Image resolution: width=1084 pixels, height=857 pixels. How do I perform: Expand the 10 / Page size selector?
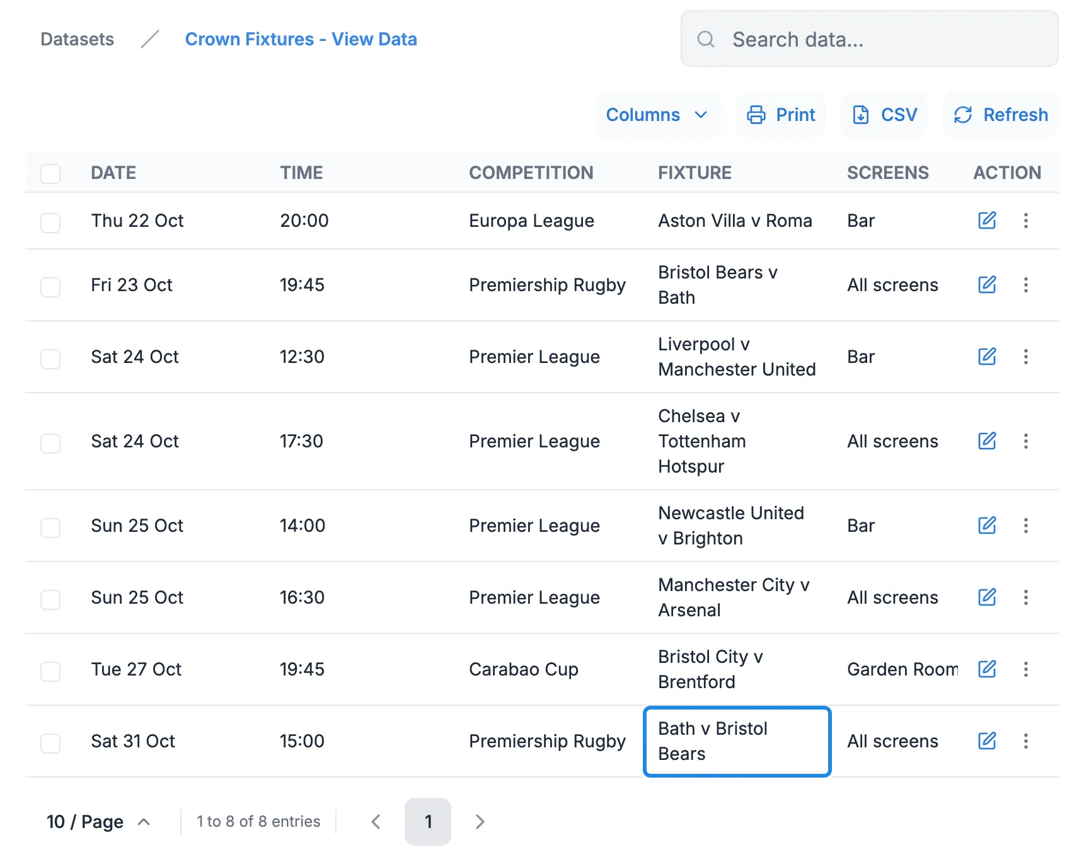click(98, 822)
